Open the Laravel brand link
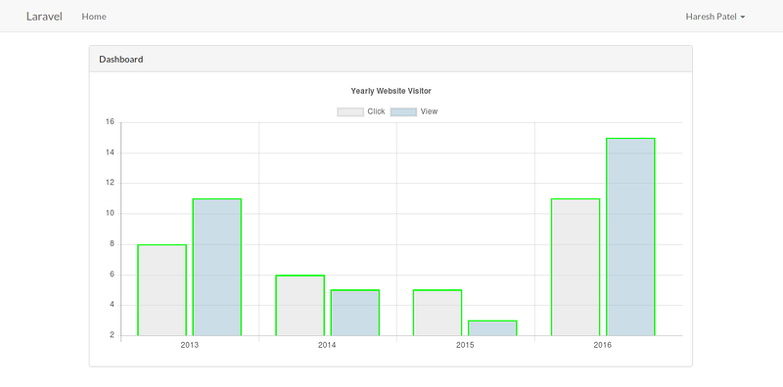The image size is (783, 387). tap(44, 17)
